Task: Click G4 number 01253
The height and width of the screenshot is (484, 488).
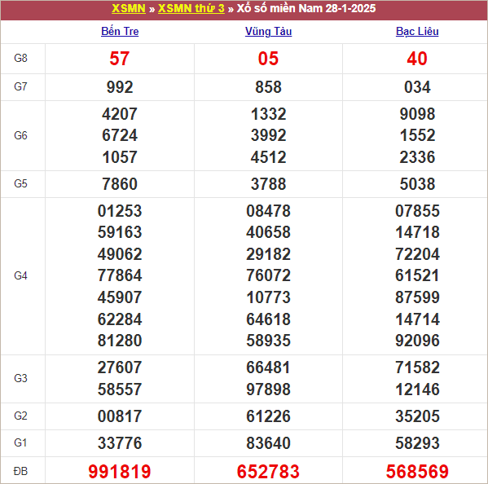Action: [120, 211]
